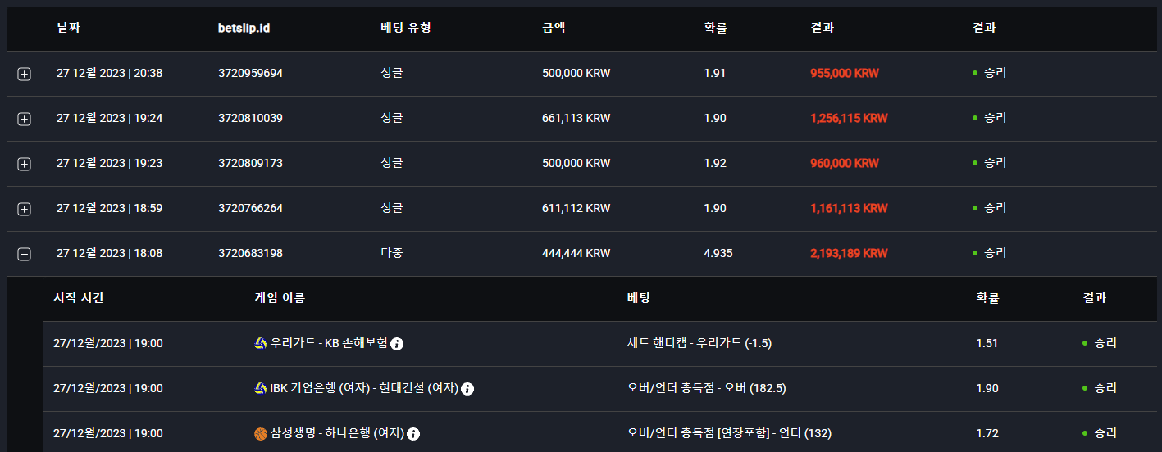Expand bet slip 3720959694 row
This screenshot has height=452, width=1162.
(x=25, y=75)
